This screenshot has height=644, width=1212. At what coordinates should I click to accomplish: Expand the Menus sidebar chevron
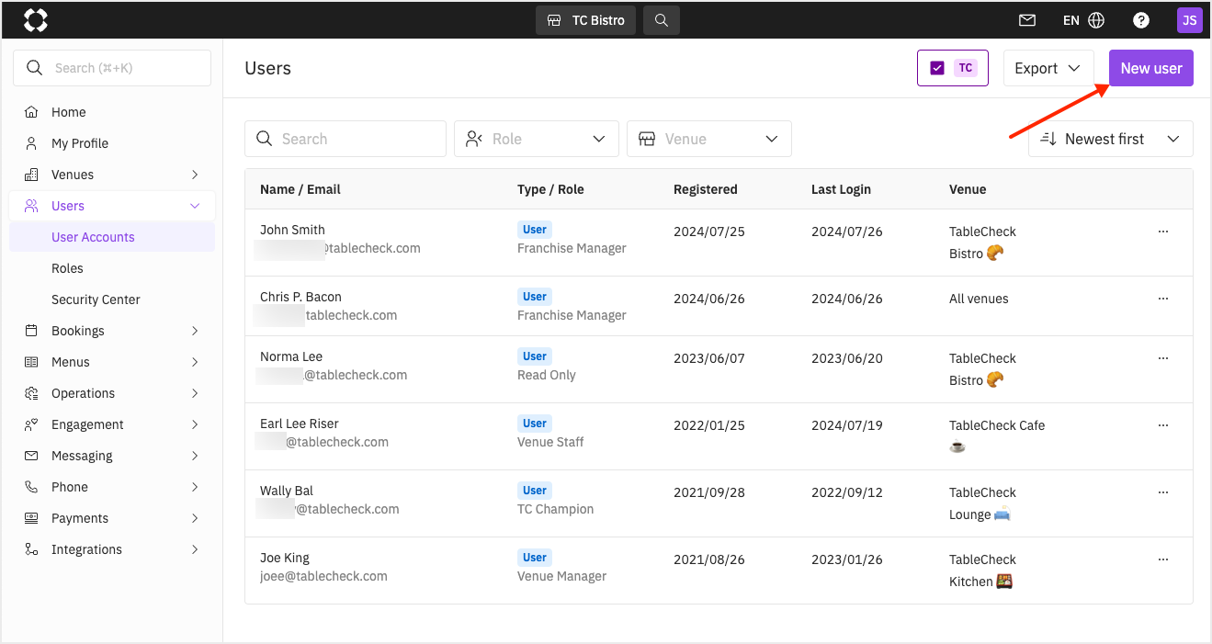195,362
